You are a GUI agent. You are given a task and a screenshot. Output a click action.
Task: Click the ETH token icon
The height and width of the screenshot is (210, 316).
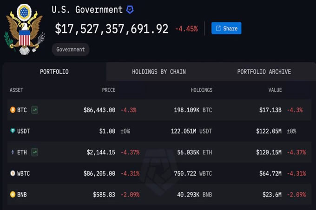pyautogui.click(x=13, y=152)
